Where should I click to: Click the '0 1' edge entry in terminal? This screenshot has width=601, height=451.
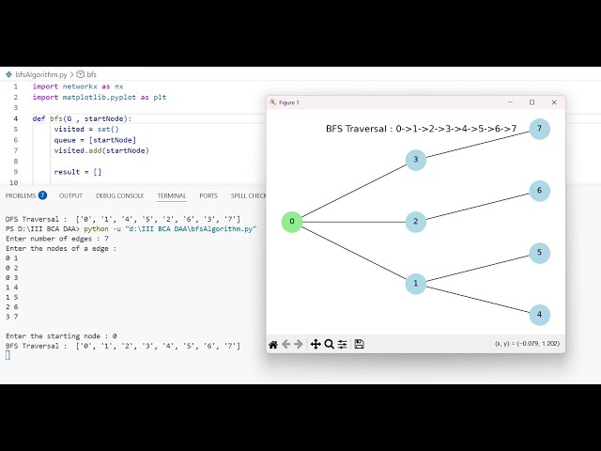pyautogui.click(x=11, y=258)
